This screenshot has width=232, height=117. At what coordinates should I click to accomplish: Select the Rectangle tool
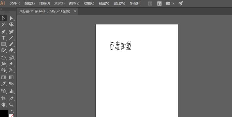(x=4, y=44)
